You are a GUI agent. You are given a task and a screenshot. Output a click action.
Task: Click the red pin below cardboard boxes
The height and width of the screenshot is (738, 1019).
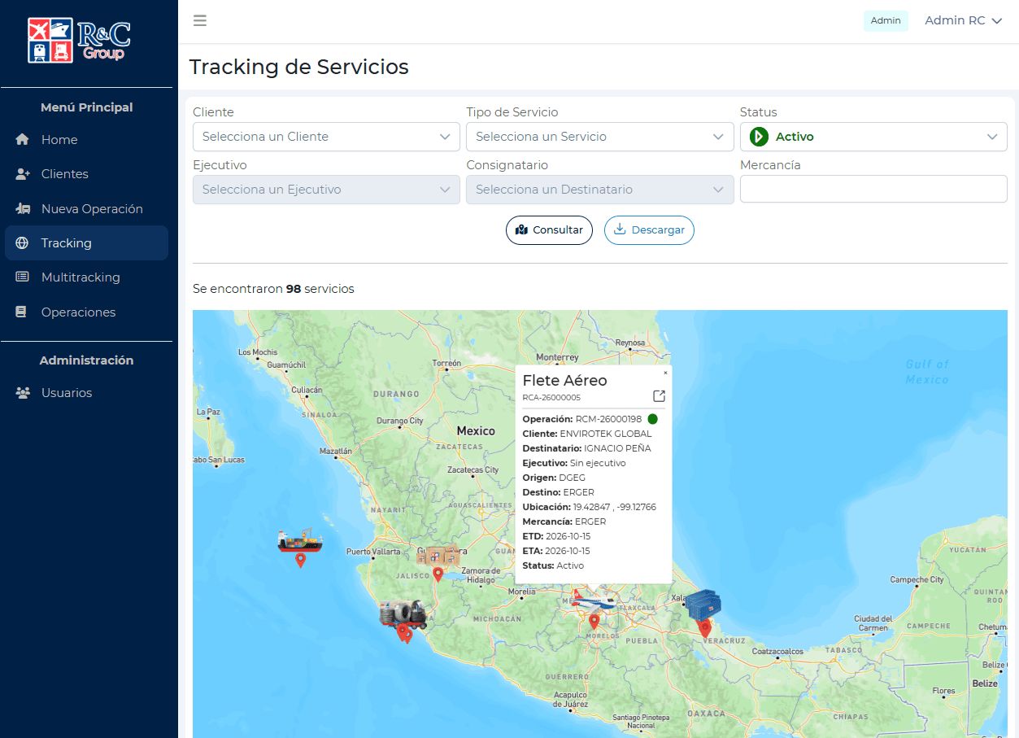click(x=438, y=574)
